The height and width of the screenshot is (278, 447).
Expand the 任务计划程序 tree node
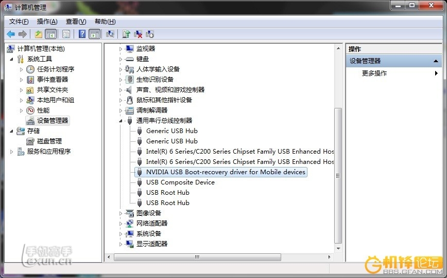(21, 69)
